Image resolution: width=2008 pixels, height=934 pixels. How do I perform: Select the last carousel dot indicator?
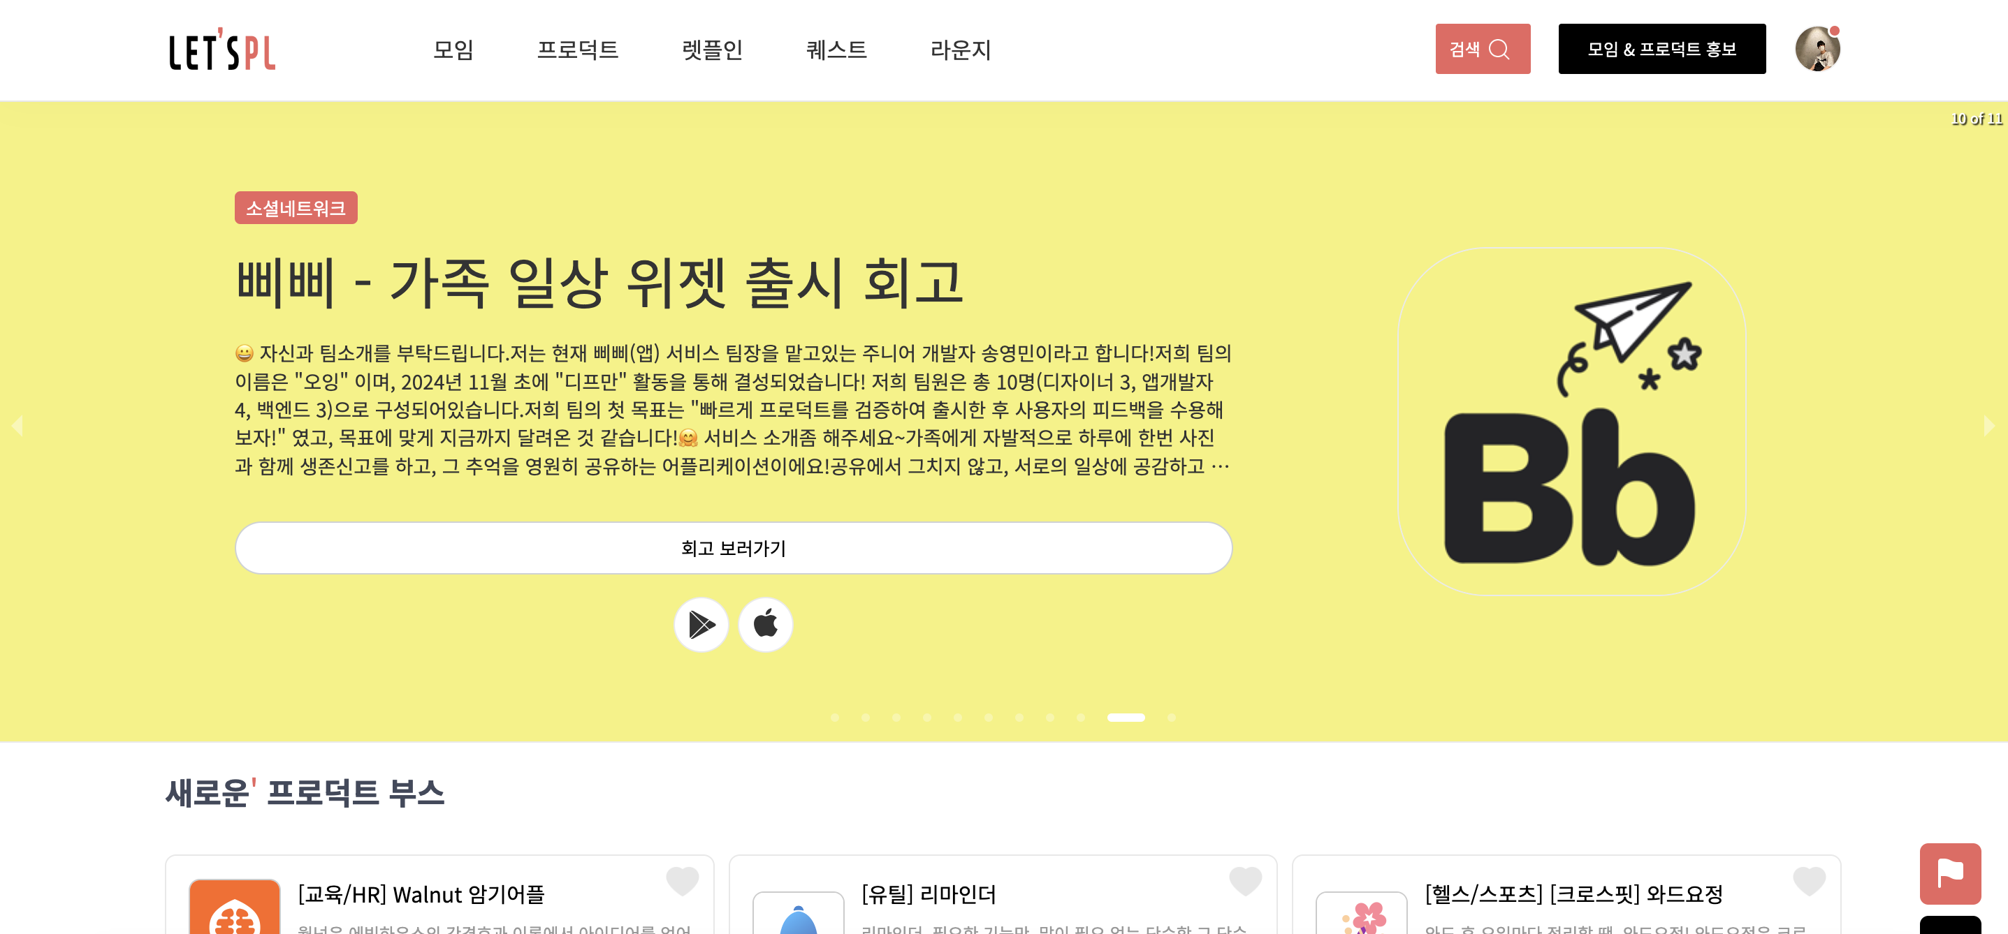tap(1171, 717)
